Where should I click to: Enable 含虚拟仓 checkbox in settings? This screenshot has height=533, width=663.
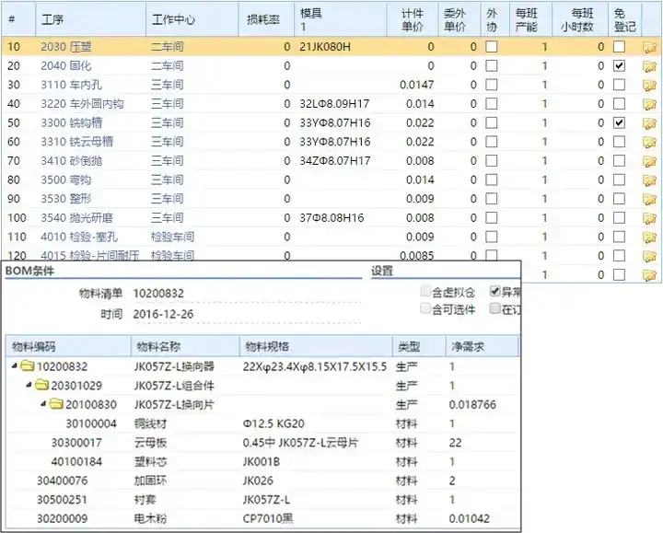coord(425,291)
